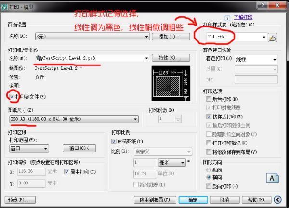Toggle 布满图纸 checkbox

click(114, 141)
